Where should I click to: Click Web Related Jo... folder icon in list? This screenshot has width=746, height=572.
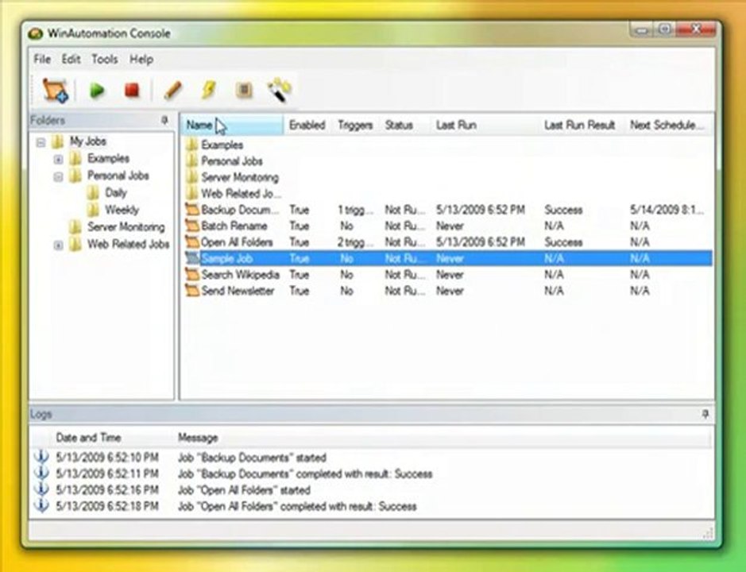click(192, 193)
